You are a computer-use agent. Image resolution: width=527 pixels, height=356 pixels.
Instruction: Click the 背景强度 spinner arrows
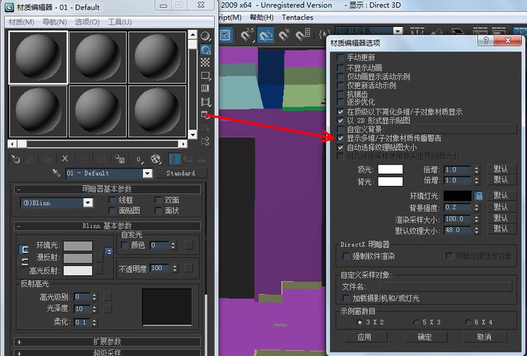[x=477, y=207]
